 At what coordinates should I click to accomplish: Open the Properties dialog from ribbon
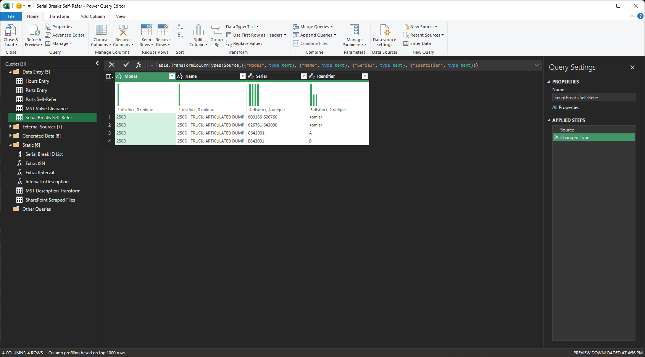[59, 27]
